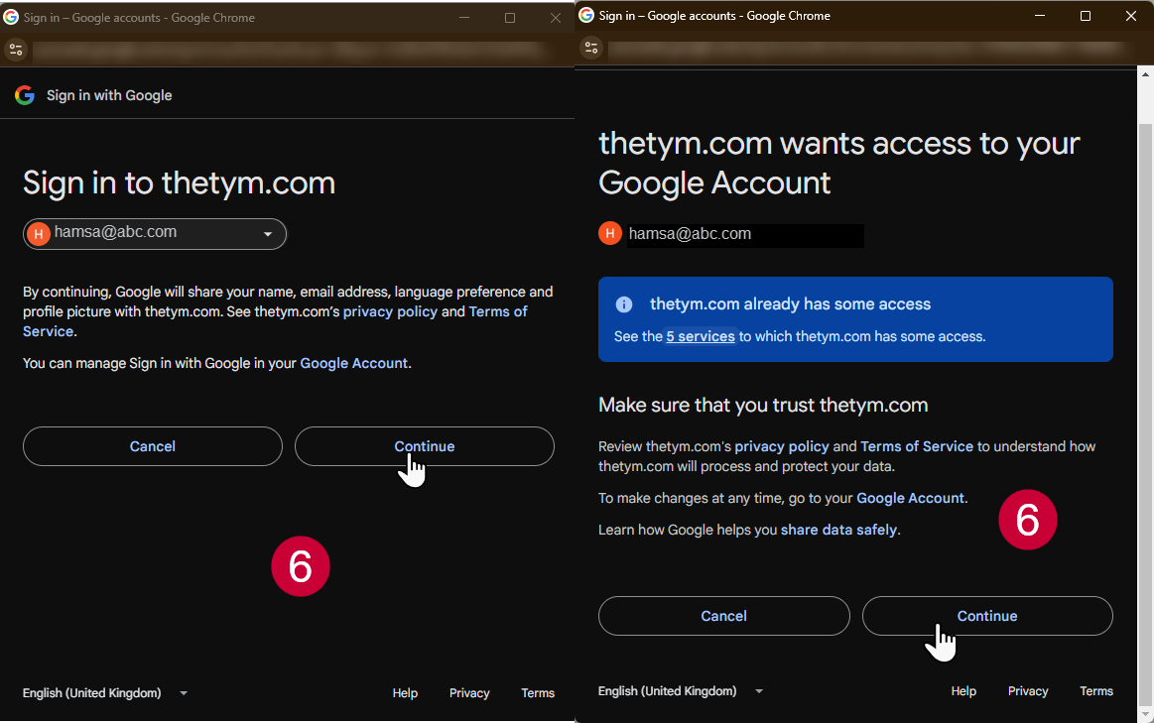The height and width of the screenshot is (723, 1154).
Task: Open privacy policy link in Sign in to thetym.com window
Action: (x=390, y=311)
